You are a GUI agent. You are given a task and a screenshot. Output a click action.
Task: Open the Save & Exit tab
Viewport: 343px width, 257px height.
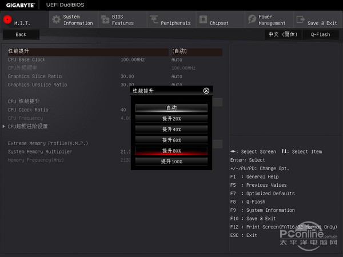tap(318, 19)
